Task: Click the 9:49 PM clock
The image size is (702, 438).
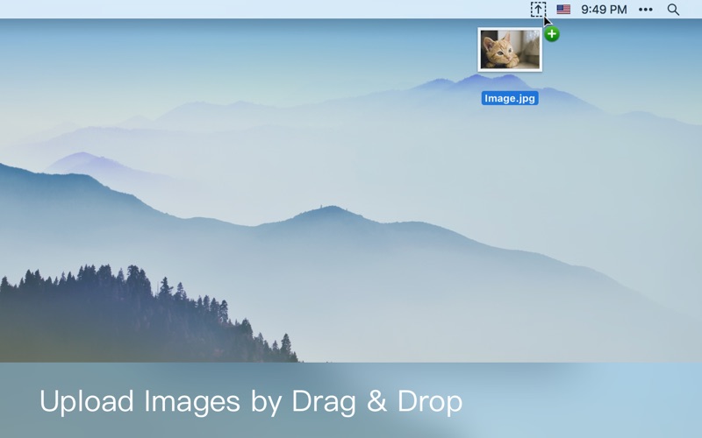Action: (x=604, y=10)
